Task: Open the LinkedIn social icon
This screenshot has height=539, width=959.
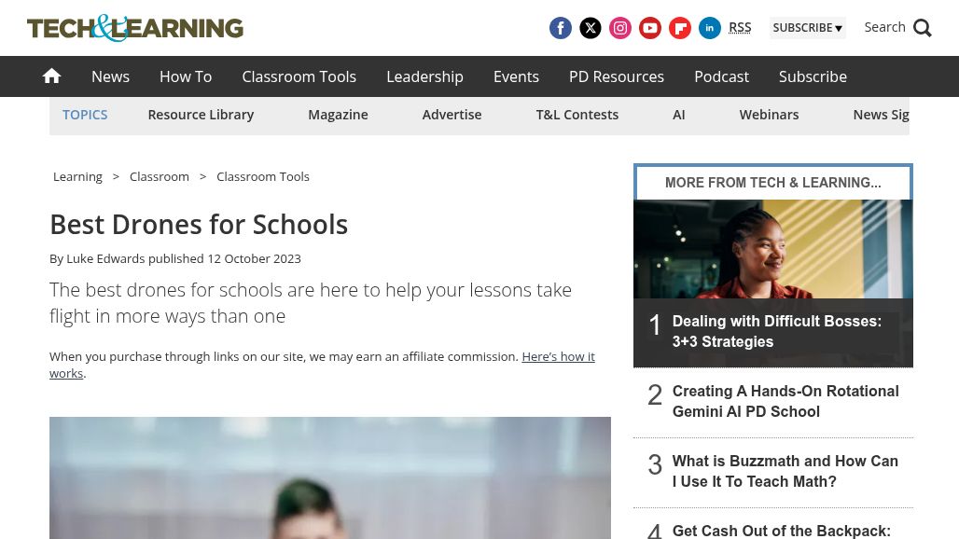Action: 710,28
